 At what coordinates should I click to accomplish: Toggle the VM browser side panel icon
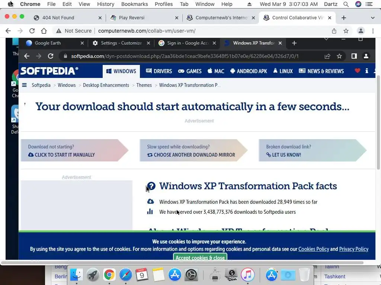(354, 56)
